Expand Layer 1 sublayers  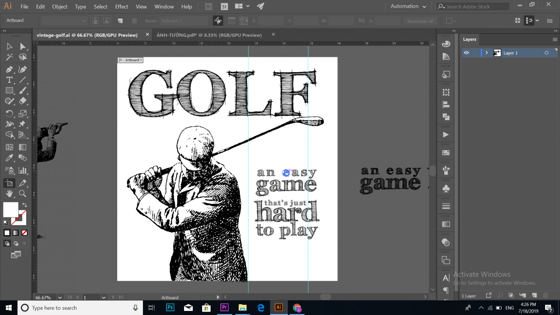pos(487,53)
